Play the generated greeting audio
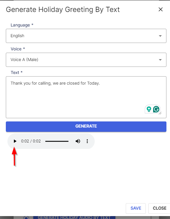170x219 pixels. 15,141
